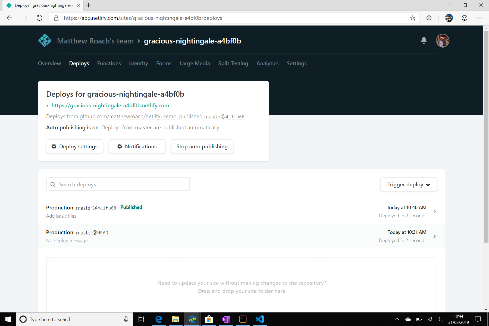Open the notifications bell

tap(424, 41)
